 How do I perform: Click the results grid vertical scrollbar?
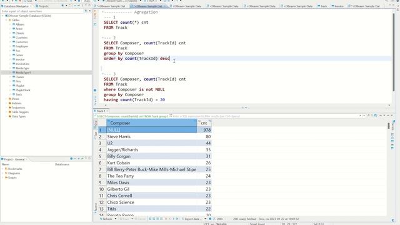pos(389,126)
